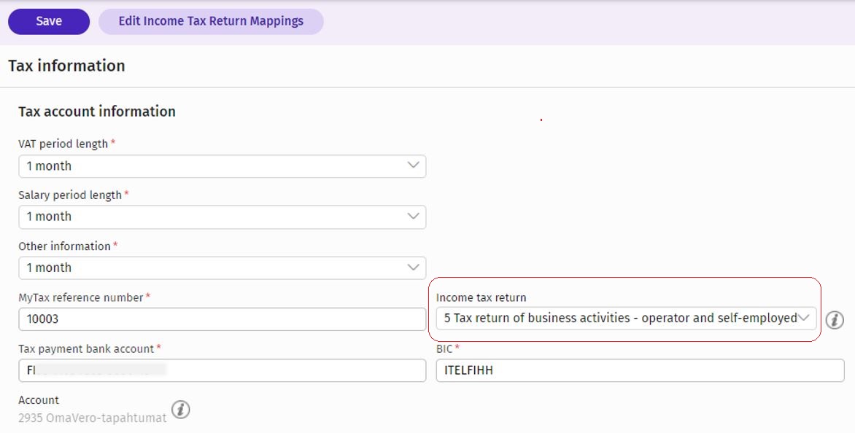Click the Tax account information section title
Screen dimensions: 855x433
point(97,112)
